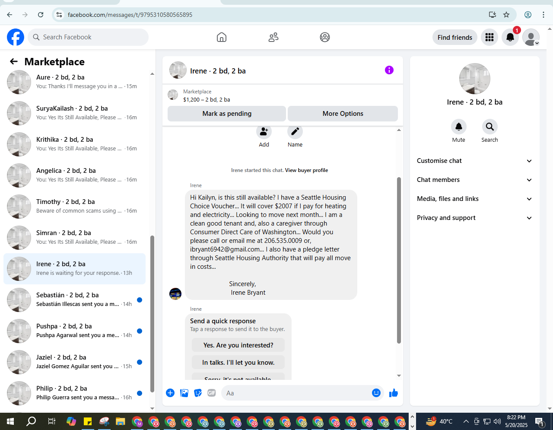Click the chat messages scrollbar thumb
This screenshot has height=430, width=553.
pos(399,260)
